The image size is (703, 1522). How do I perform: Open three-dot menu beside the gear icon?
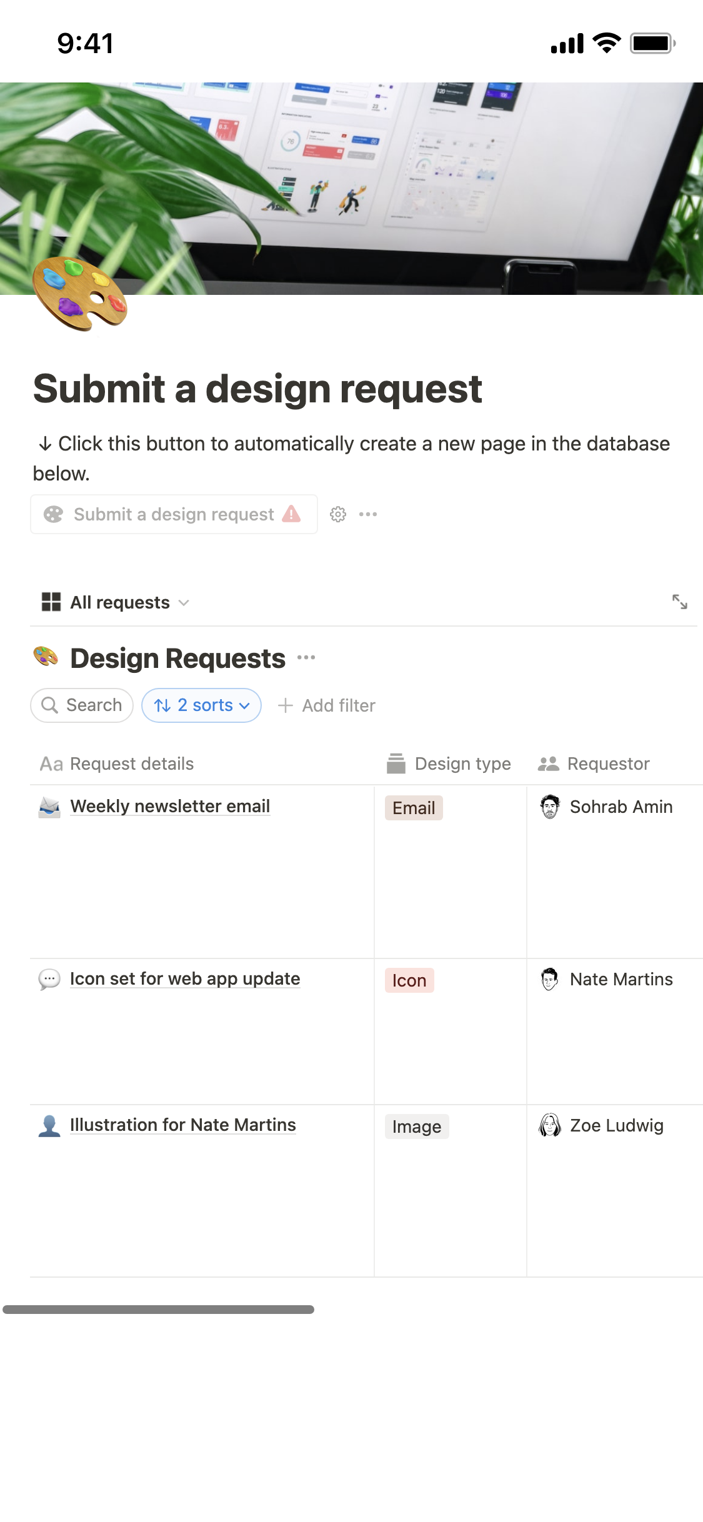click(x=368, y=514)
